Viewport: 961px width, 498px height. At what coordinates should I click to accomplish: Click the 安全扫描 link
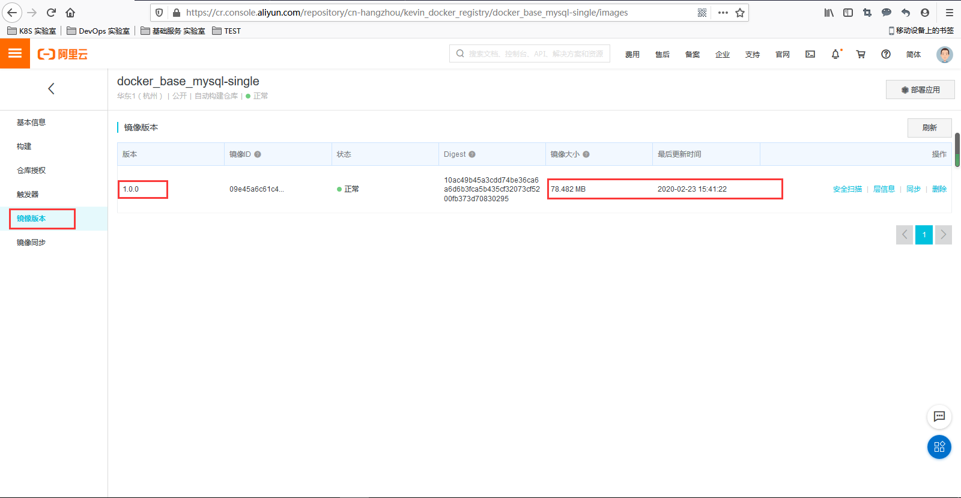coord(847,189)
